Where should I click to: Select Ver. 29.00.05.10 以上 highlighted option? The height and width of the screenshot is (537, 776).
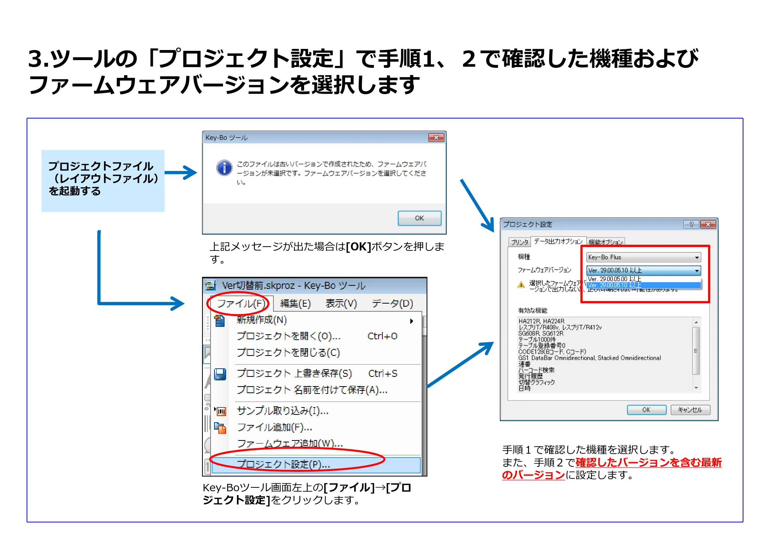click(x=644, y=285)
